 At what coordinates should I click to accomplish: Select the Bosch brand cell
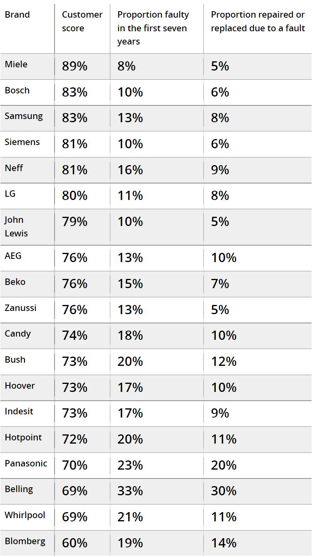tap(17, 90)
